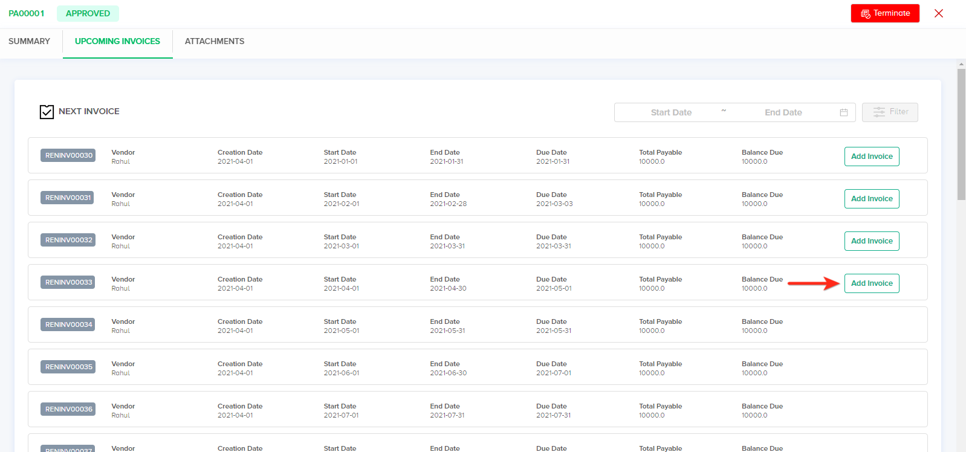
Task: Add invoice for RENINV00030
Action: (872, 157)
